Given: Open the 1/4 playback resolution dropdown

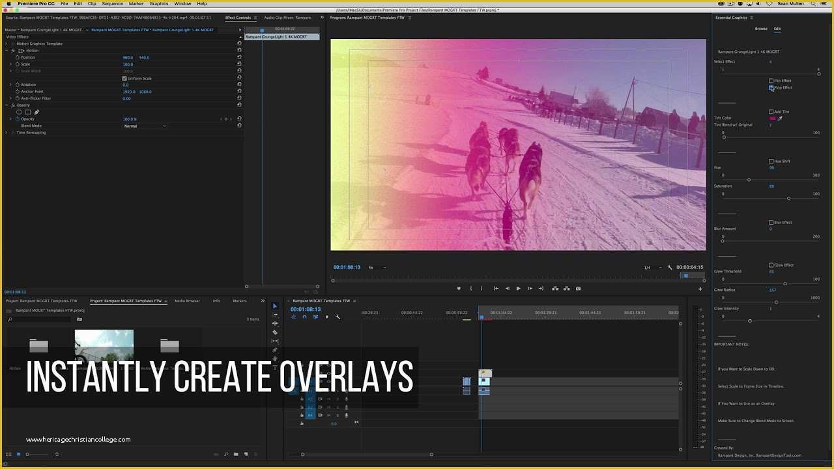Looking at the screenshot, I should tap(652, 267).
